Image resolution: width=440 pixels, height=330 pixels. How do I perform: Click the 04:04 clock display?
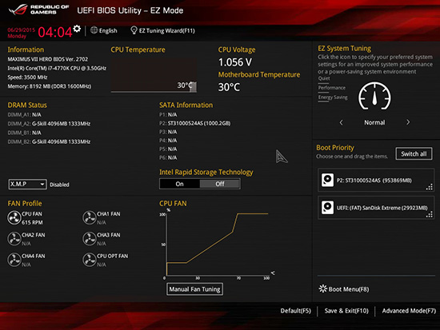click(55, 32)
